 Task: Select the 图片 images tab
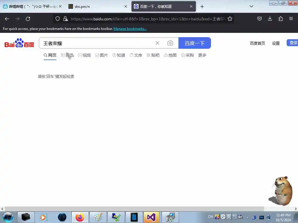click(x=102, y=55)
